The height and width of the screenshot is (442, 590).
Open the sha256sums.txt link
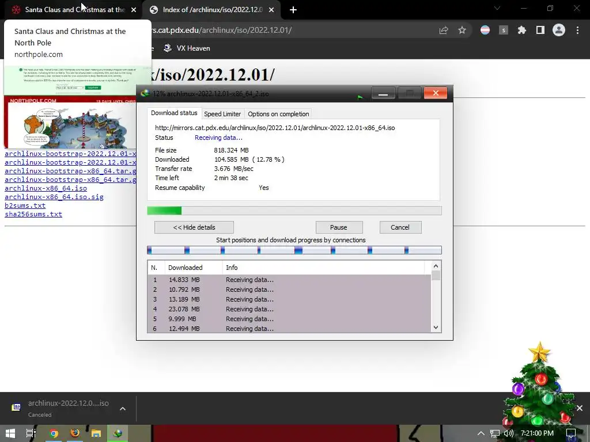[x=33, y=214]
